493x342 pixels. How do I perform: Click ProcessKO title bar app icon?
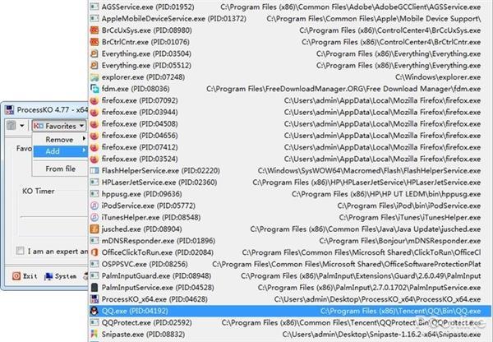tap(9, 110)
